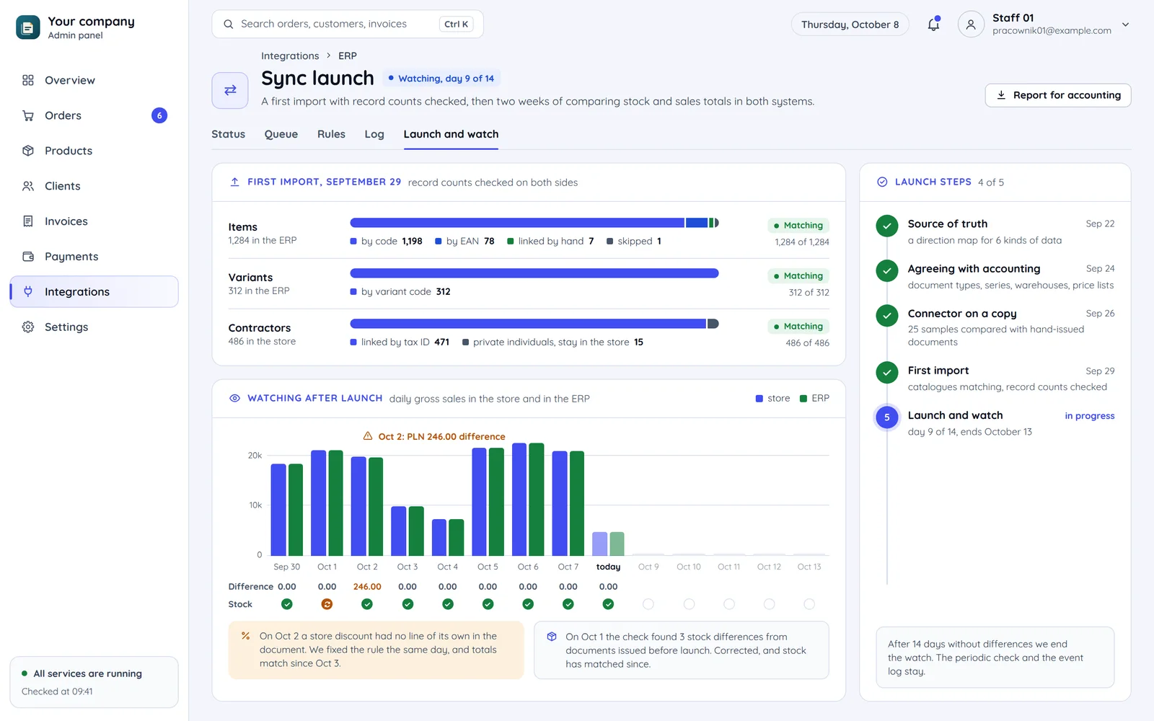This screenshot has height=721, width=1154.
Task: Select the 246.00 difference value
Action: pyautogui.click(x=367, y=587)
